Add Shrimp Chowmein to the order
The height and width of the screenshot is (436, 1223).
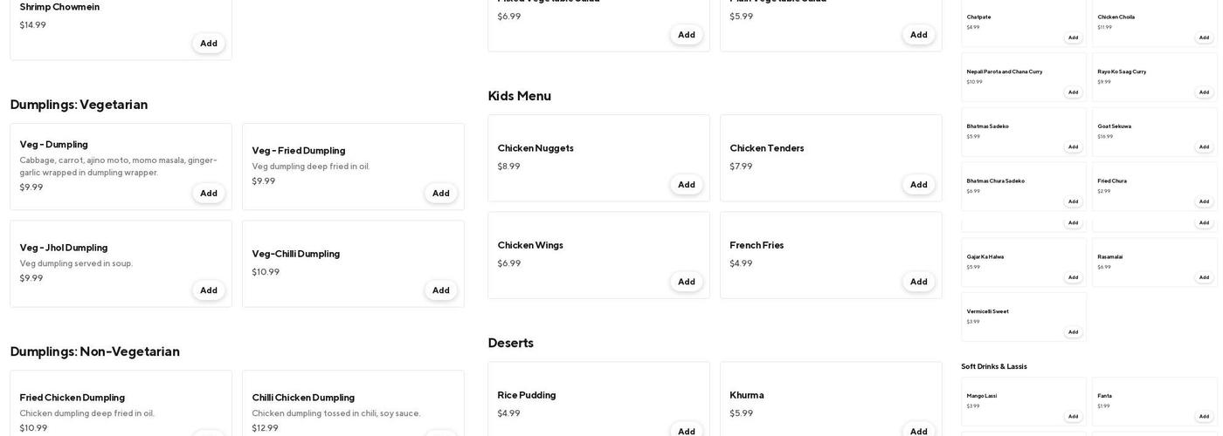[208, 44]
